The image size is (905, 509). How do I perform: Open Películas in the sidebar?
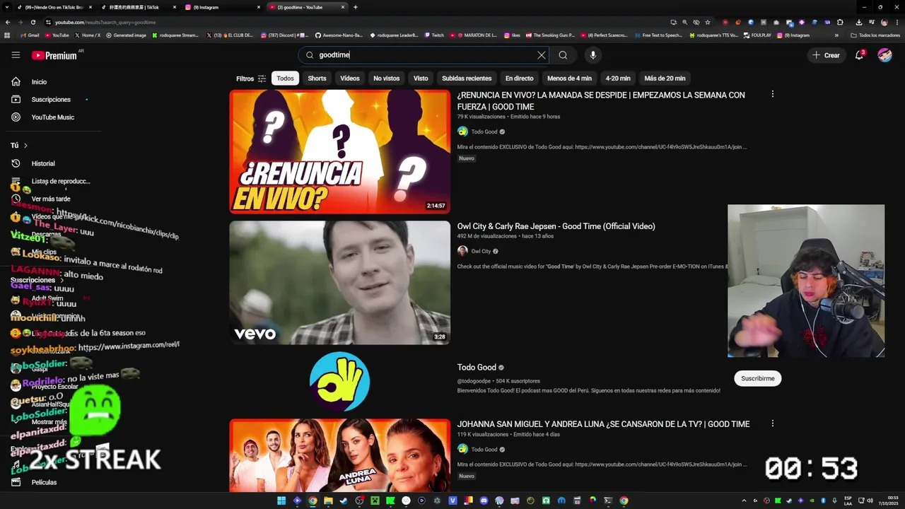pos(44,482)
